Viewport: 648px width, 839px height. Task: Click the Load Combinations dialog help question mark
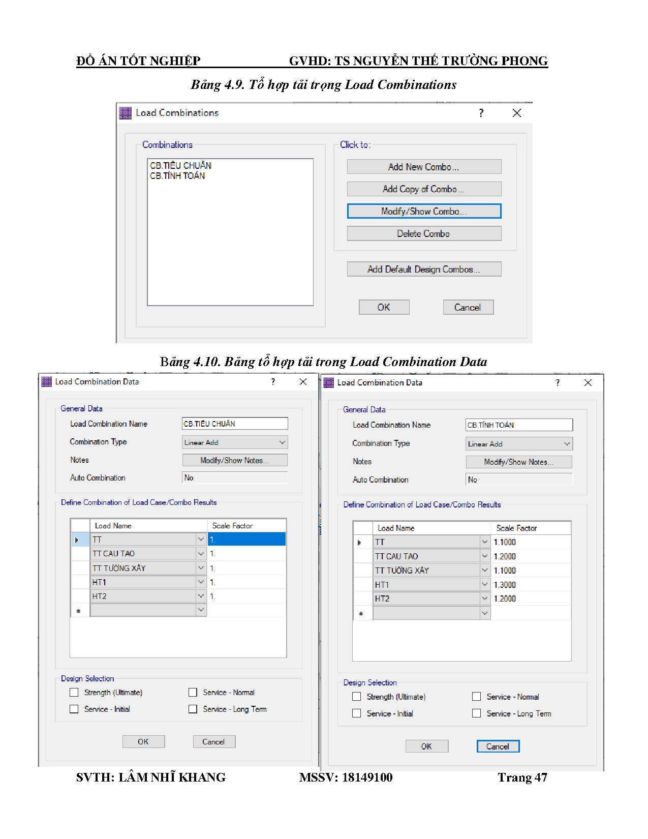coord(481,113)
